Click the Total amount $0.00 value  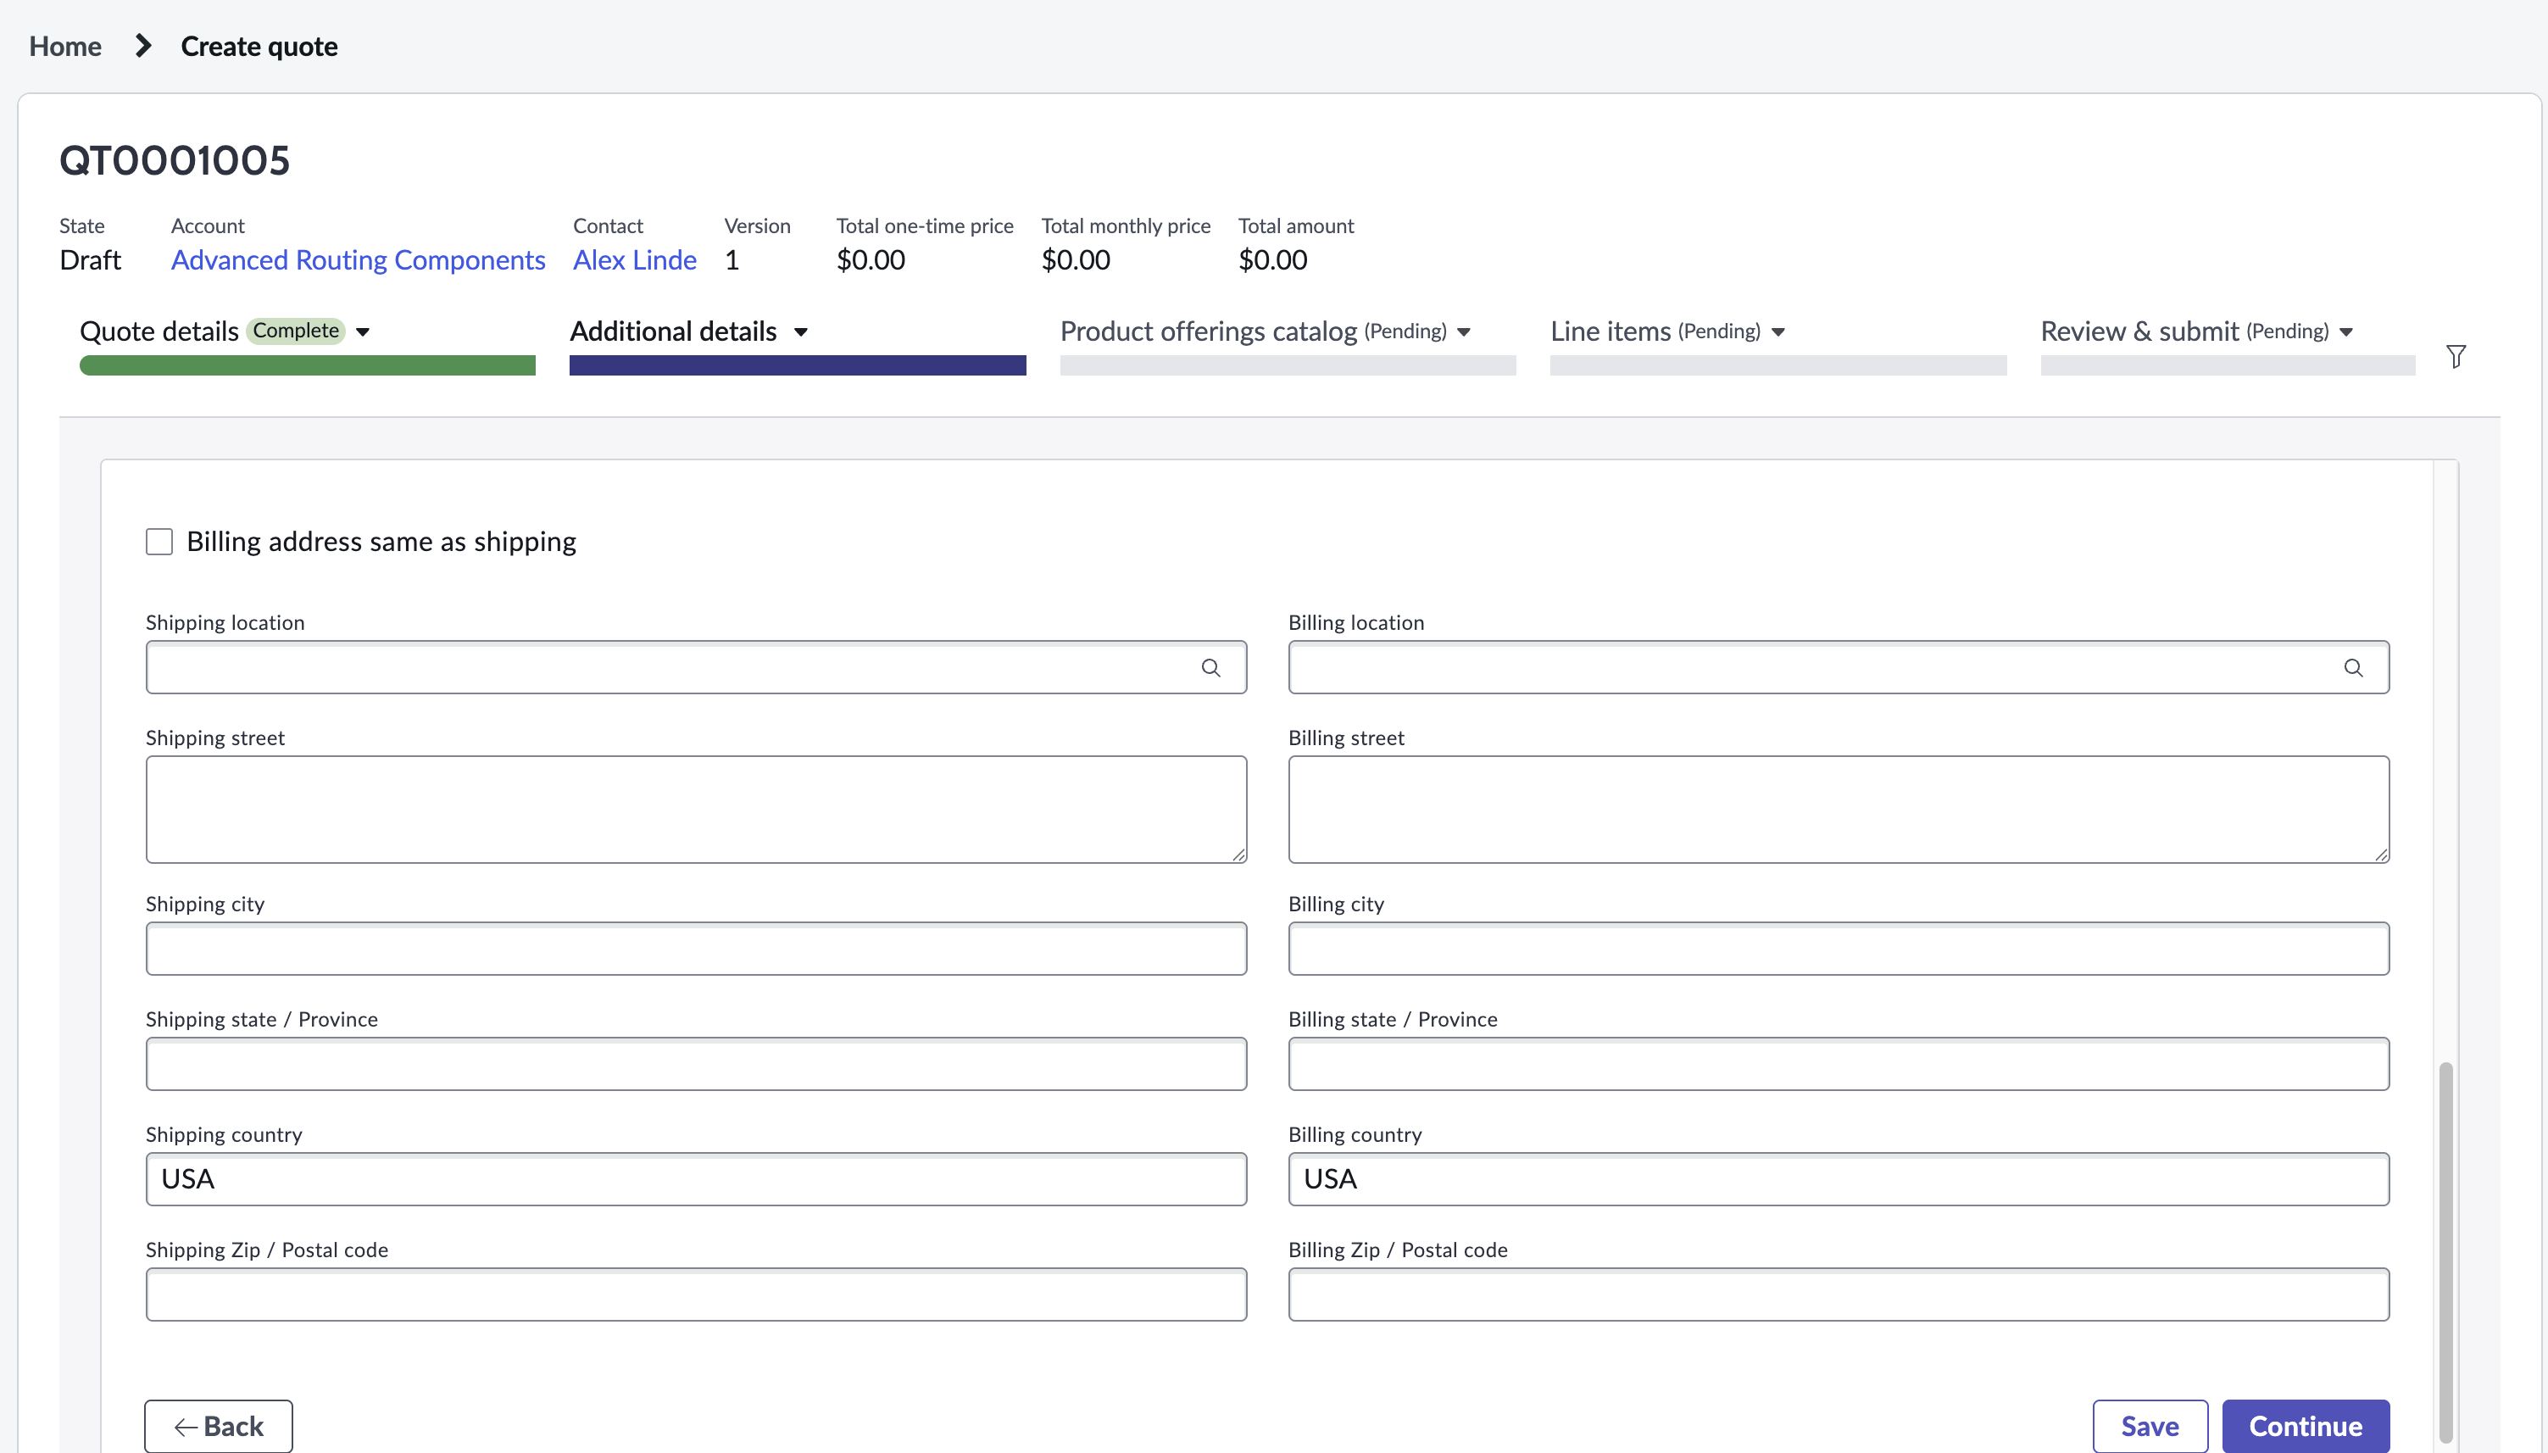click(x=1272, y=260)
